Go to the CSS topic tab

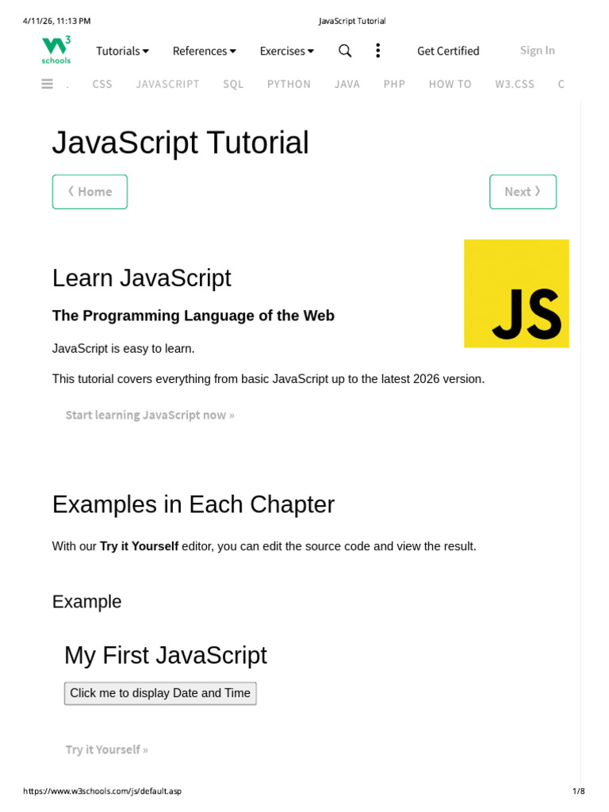[102, 84]
